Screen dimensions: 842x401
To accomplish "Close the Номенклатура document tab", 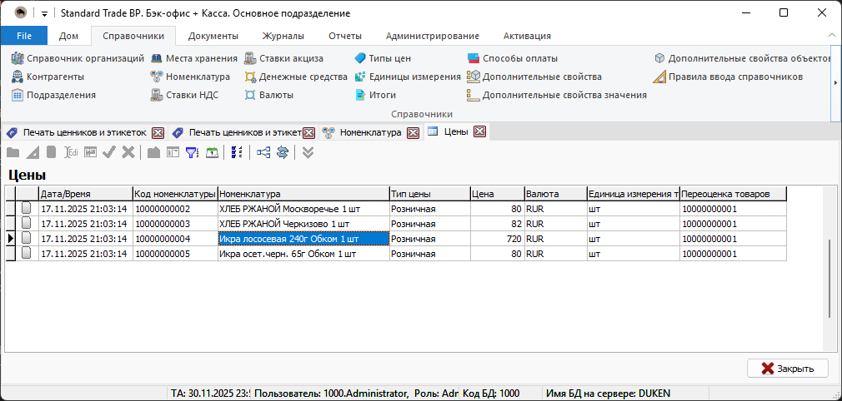I will pyautogui.click(x=413, y=132).
